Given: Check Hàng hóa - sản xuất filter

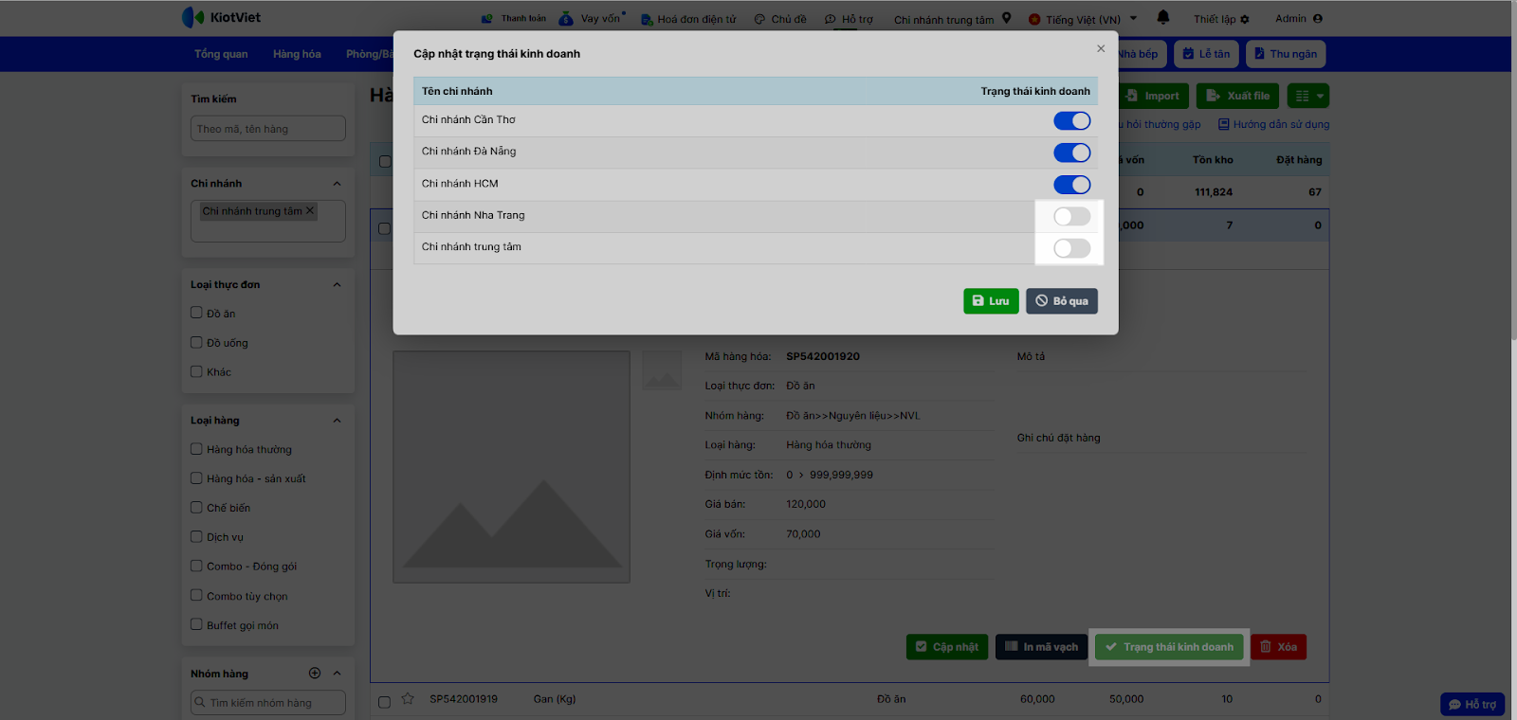Looking at the screenshot, I should (196, 478).
